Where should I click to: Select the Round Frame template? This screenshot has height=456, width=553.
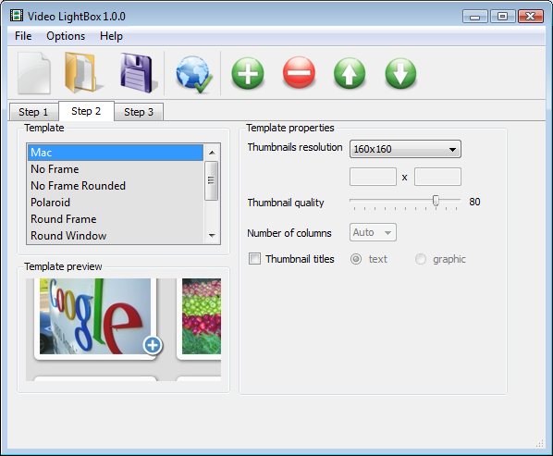pyautogui.click(x=64, y=219)
